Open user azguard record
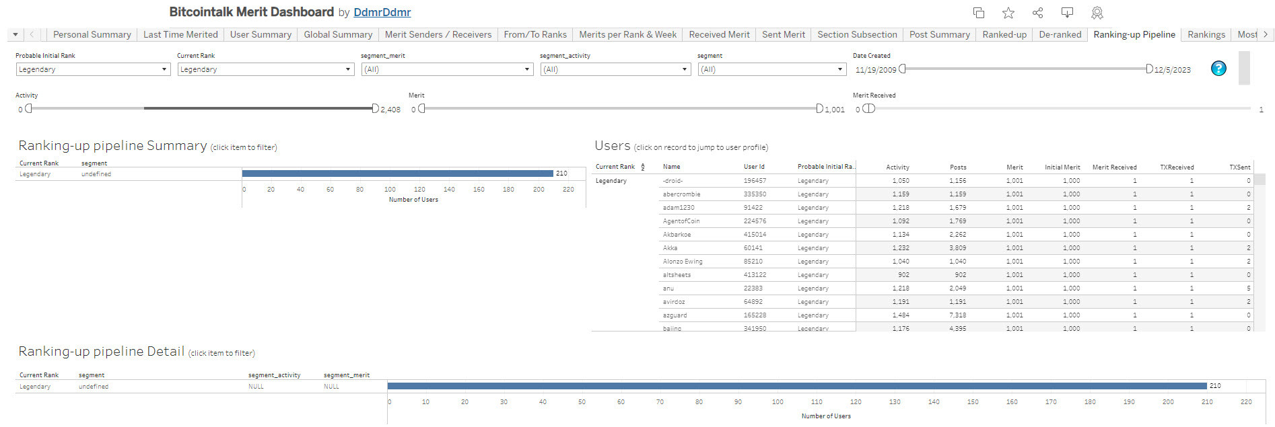The image size is (1275, 427). tap(956, 315)
